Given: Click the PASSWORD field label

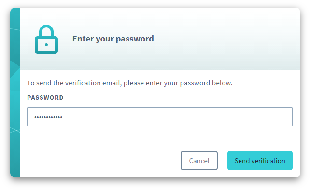Looking at the screenshot, I should (x=45, y=97).
